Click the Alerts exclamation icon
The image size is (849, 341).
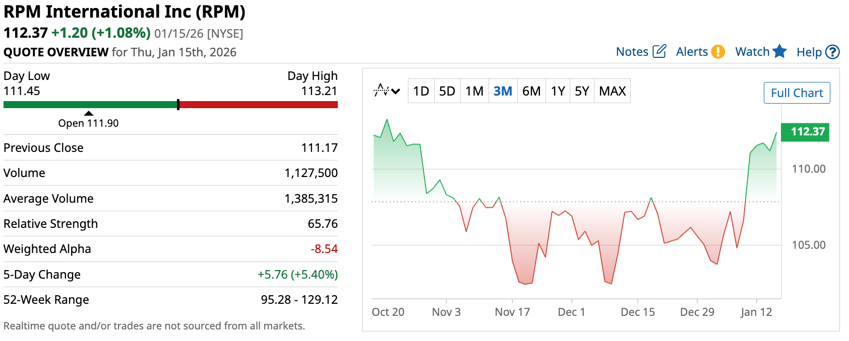tap(718, 52)
